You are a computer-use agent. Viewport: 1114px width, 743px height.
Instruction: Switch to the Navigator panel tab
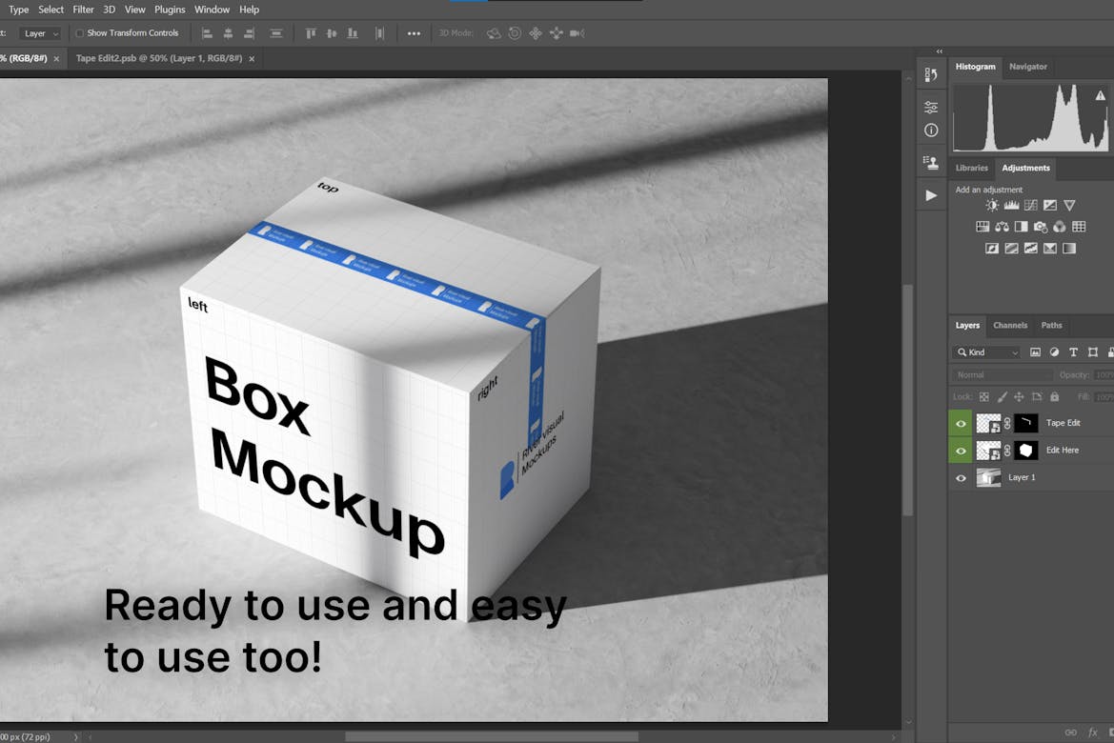coord(1028,67)
